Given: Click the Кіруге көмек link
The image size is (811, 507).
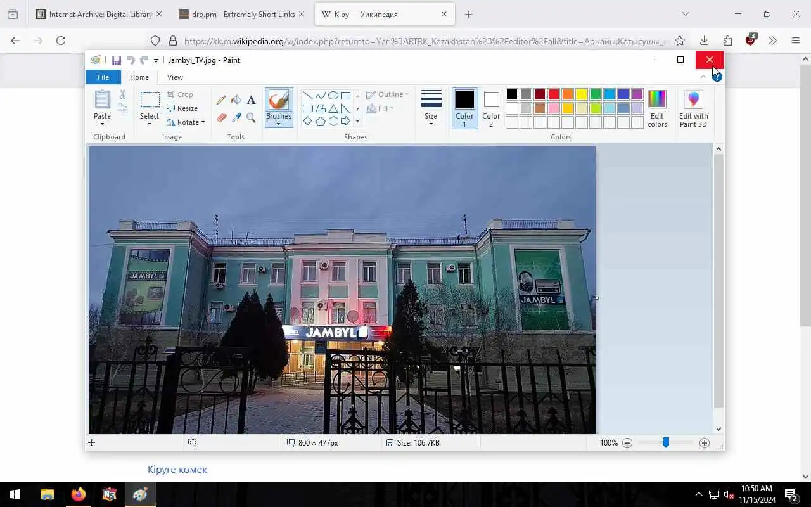Looking at the screenshot, I should pyautogui.click(x=177, y=470).
